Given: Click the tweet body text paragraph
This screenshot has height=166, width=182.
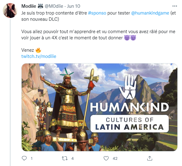Looking at the screenshot, I should [99, 35].
